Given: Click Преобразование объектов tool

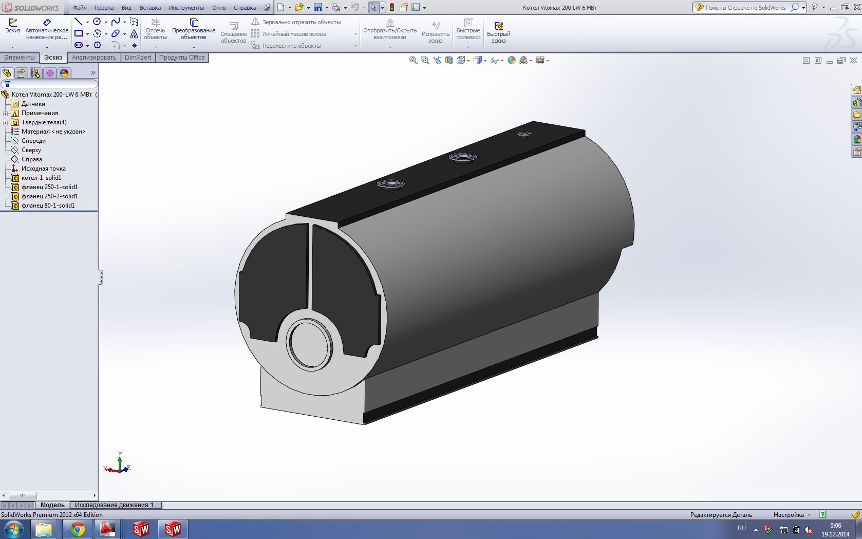Looking at the screenshot, I should pos(194,29).
